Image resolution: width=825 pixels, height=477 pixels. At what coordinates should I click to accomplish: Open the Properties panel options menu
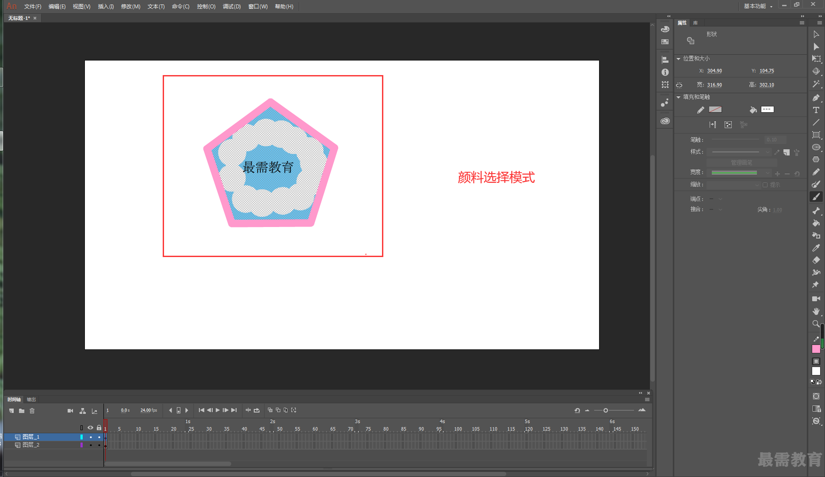point(802,23)
